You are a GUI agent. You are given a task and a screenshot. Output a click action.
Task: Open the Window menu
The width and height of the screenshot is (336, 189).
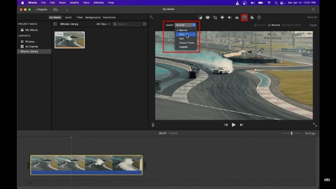98,3
